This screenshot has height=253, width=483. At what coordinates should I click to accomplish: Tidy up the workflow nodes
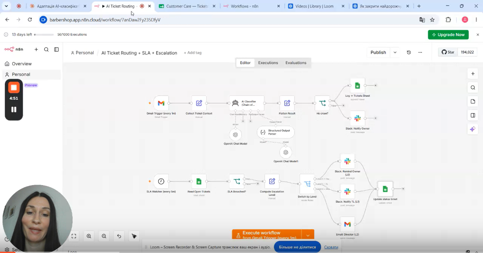point(134,236)
